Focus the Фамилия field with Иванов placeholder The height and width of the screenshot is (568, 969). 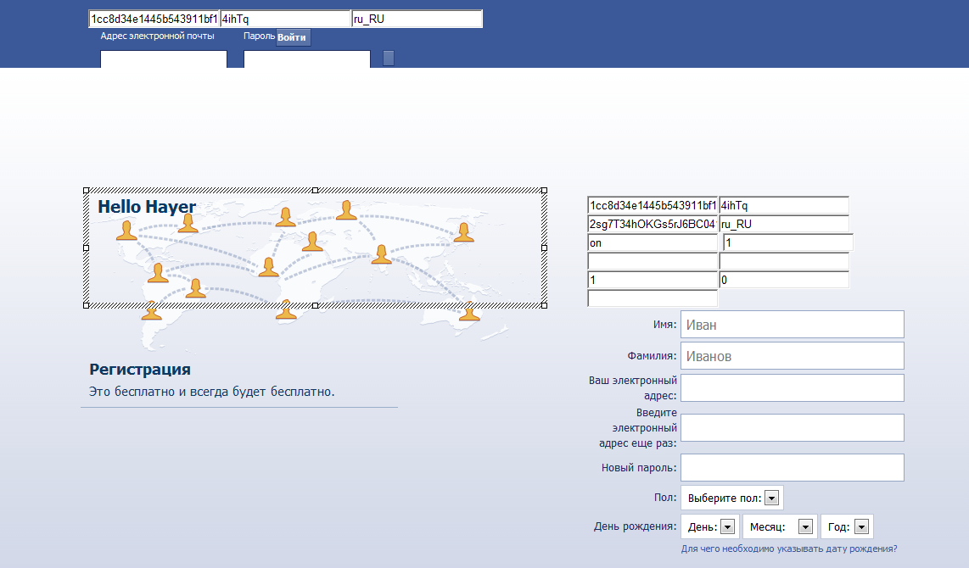pyautogui.click(x=793, y=356)
